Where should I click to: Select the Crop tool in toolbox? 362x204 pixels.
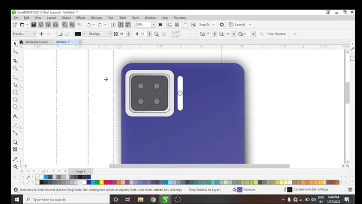pos(15,61)
